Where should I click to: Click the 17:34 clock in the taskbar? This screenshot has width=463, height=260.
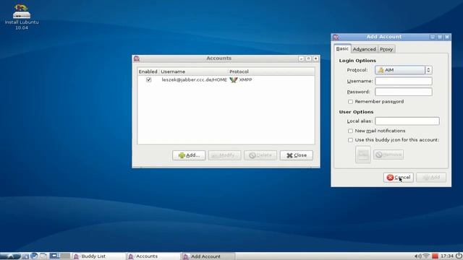tap(447, 256)
